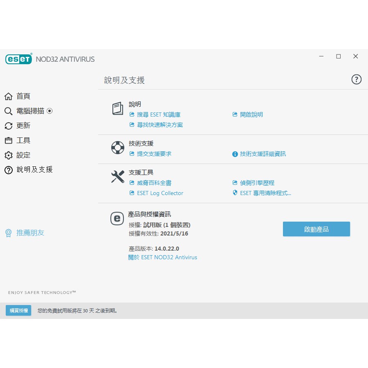
Task: Open the 提交支援要求 link
Action: [154, 154]
